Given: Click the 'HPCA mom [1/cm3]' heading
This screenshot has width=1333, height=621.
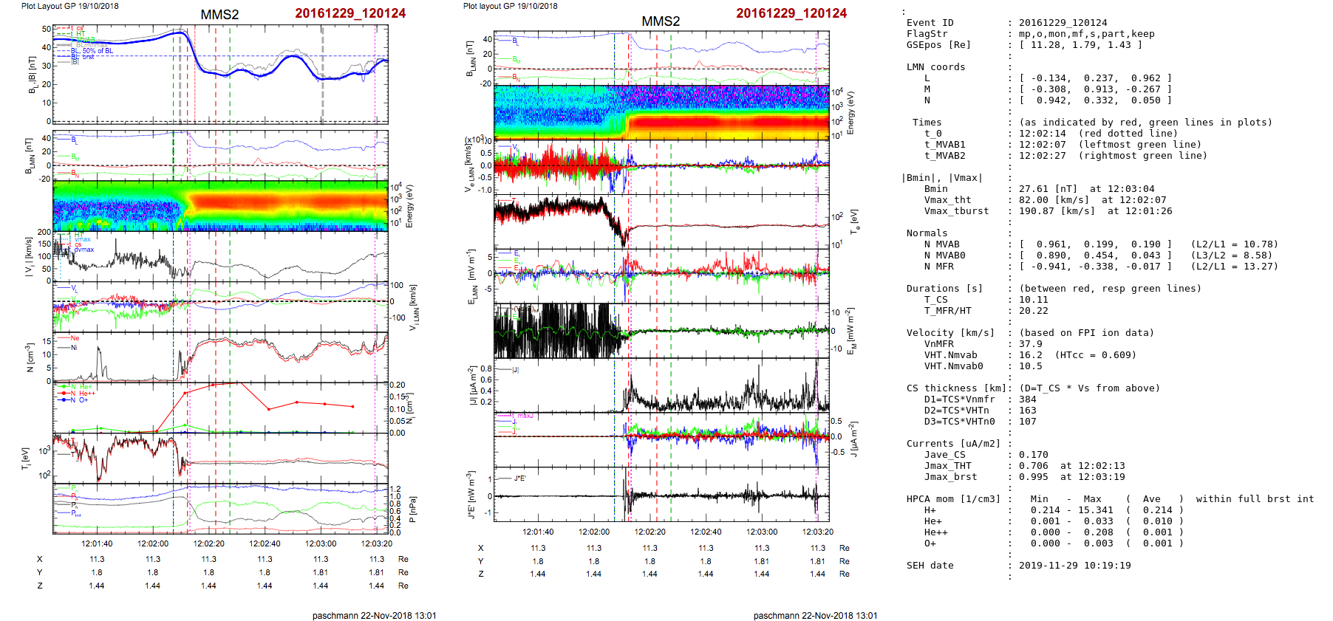Looking at the screenshot, I should click(954, 499).
